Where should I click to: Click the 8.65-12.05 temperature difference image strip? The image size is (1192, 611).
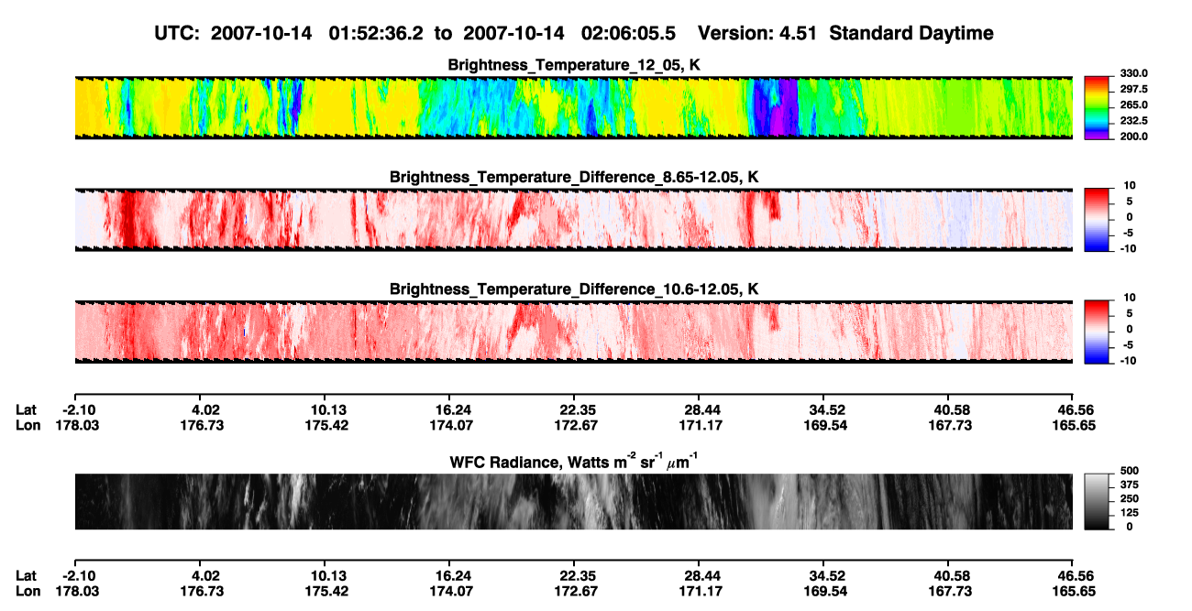(573, 220)
